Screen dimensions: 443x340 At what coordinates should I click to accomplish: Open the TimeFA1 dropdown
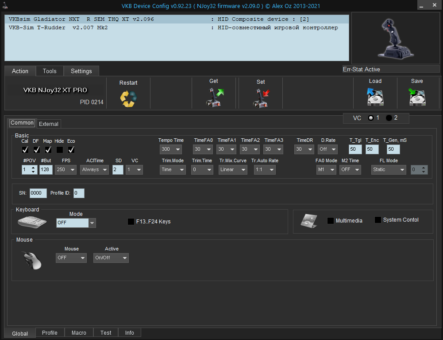coord(226,149)
